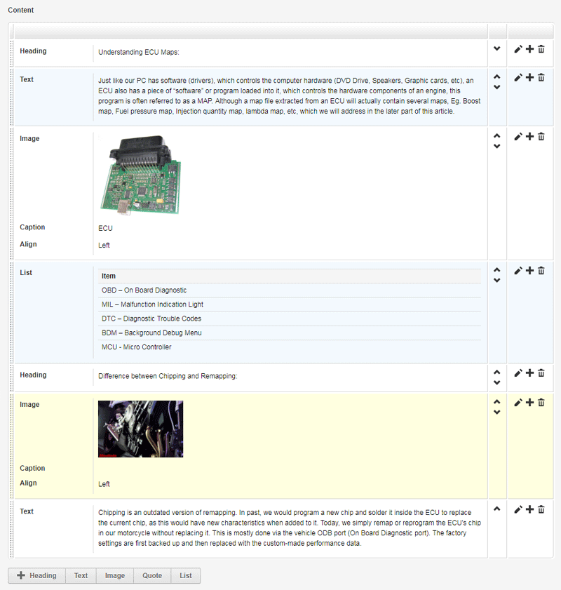Move the OBD list block up
561x590 pixels.
click(x=497, y=269)
